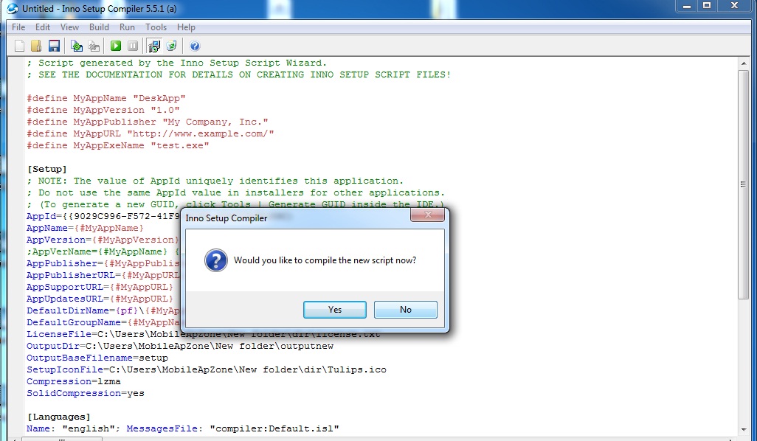Click Yes to compile the new script
The image size is (757, 441).
tap(334, 310)
